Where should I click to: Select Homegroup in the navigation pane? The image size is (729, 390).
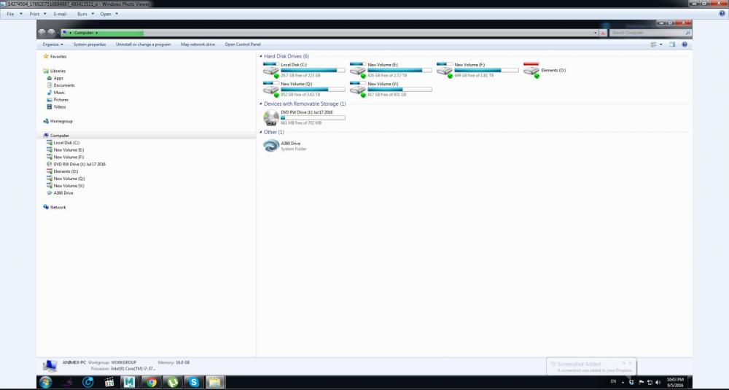click(x=58, y=121)
